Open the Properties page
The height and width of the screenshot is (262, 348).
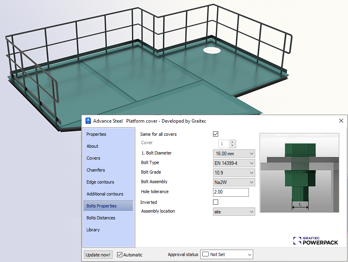pos(96,134)
